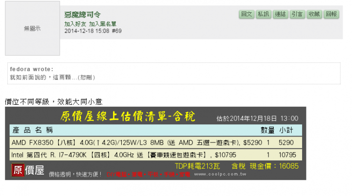Click the timestamp 2014-12-18 15:08

(87, 31)
